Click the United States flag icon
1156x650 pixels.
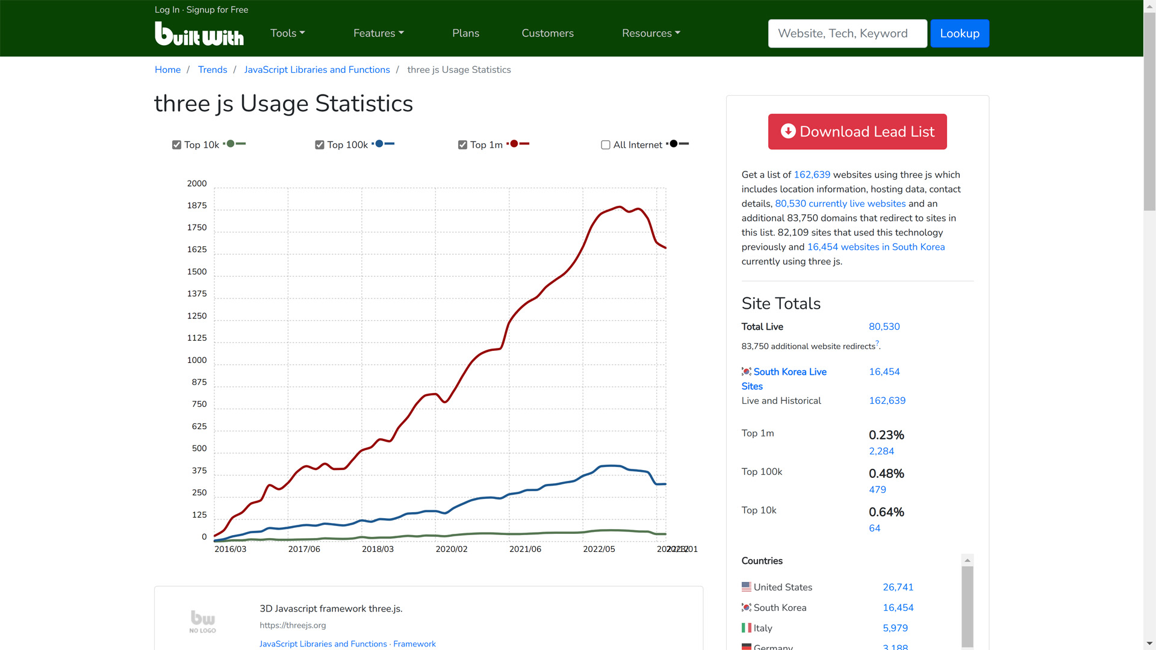click(747, 587)
